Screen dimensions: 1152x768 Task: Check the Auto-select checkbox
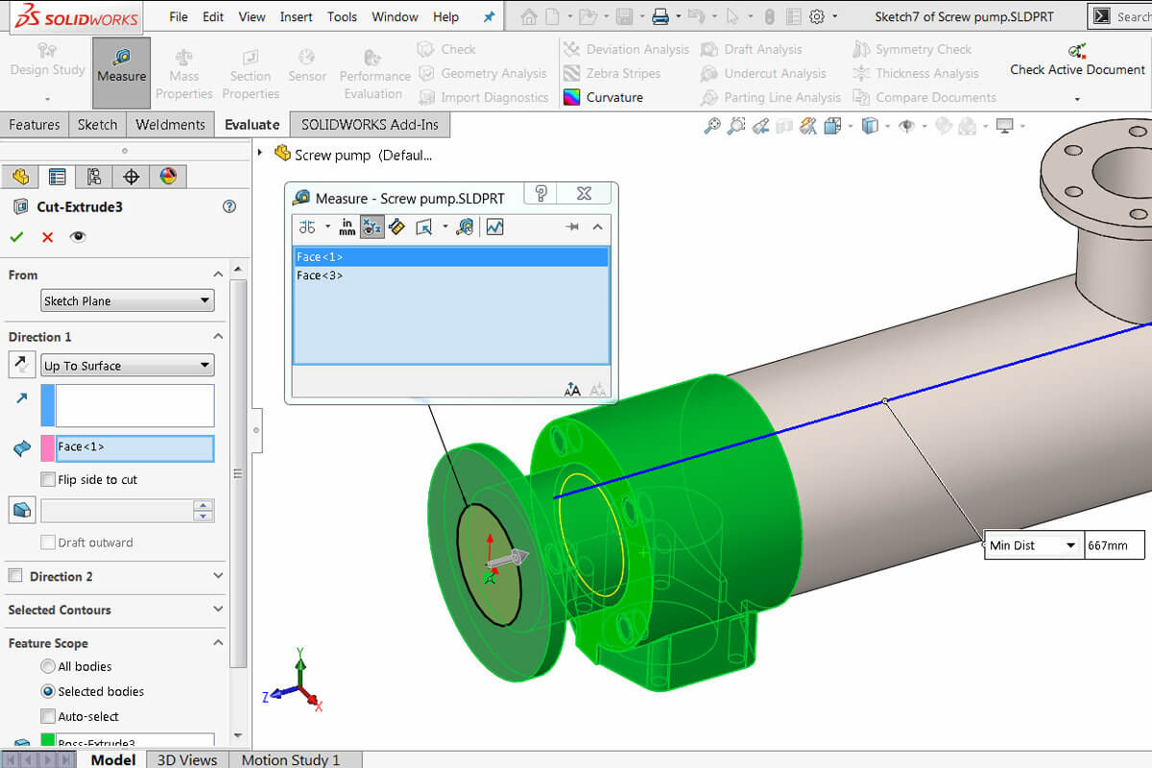coord(48,716)
